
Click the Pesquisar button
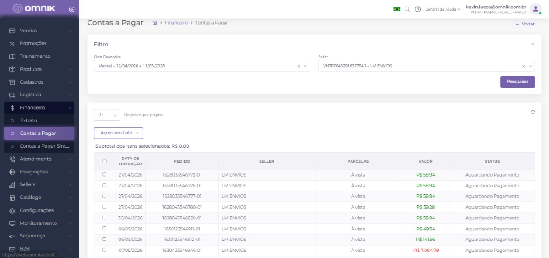(x=517, y=82)
